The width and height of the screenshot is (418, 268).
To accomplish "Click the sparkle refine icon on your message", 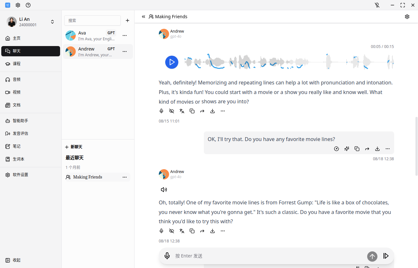I will point(347,149).
